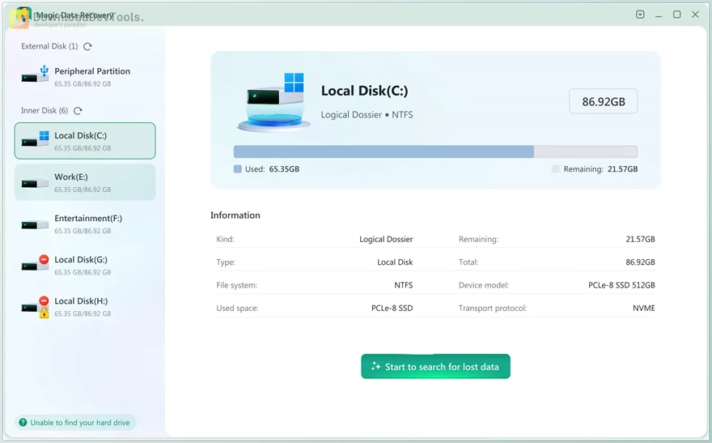Open the 'Unable to find your hard drive' link
The height and width of the screenshot is (443, 712).
click(80, 423)
